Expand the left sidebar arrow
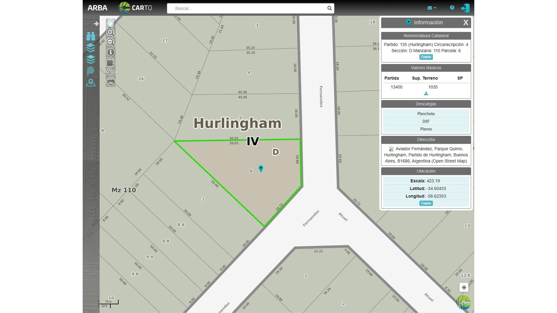Image resolution: width=557 pixels, height=313 pixels. pos(96,24)
